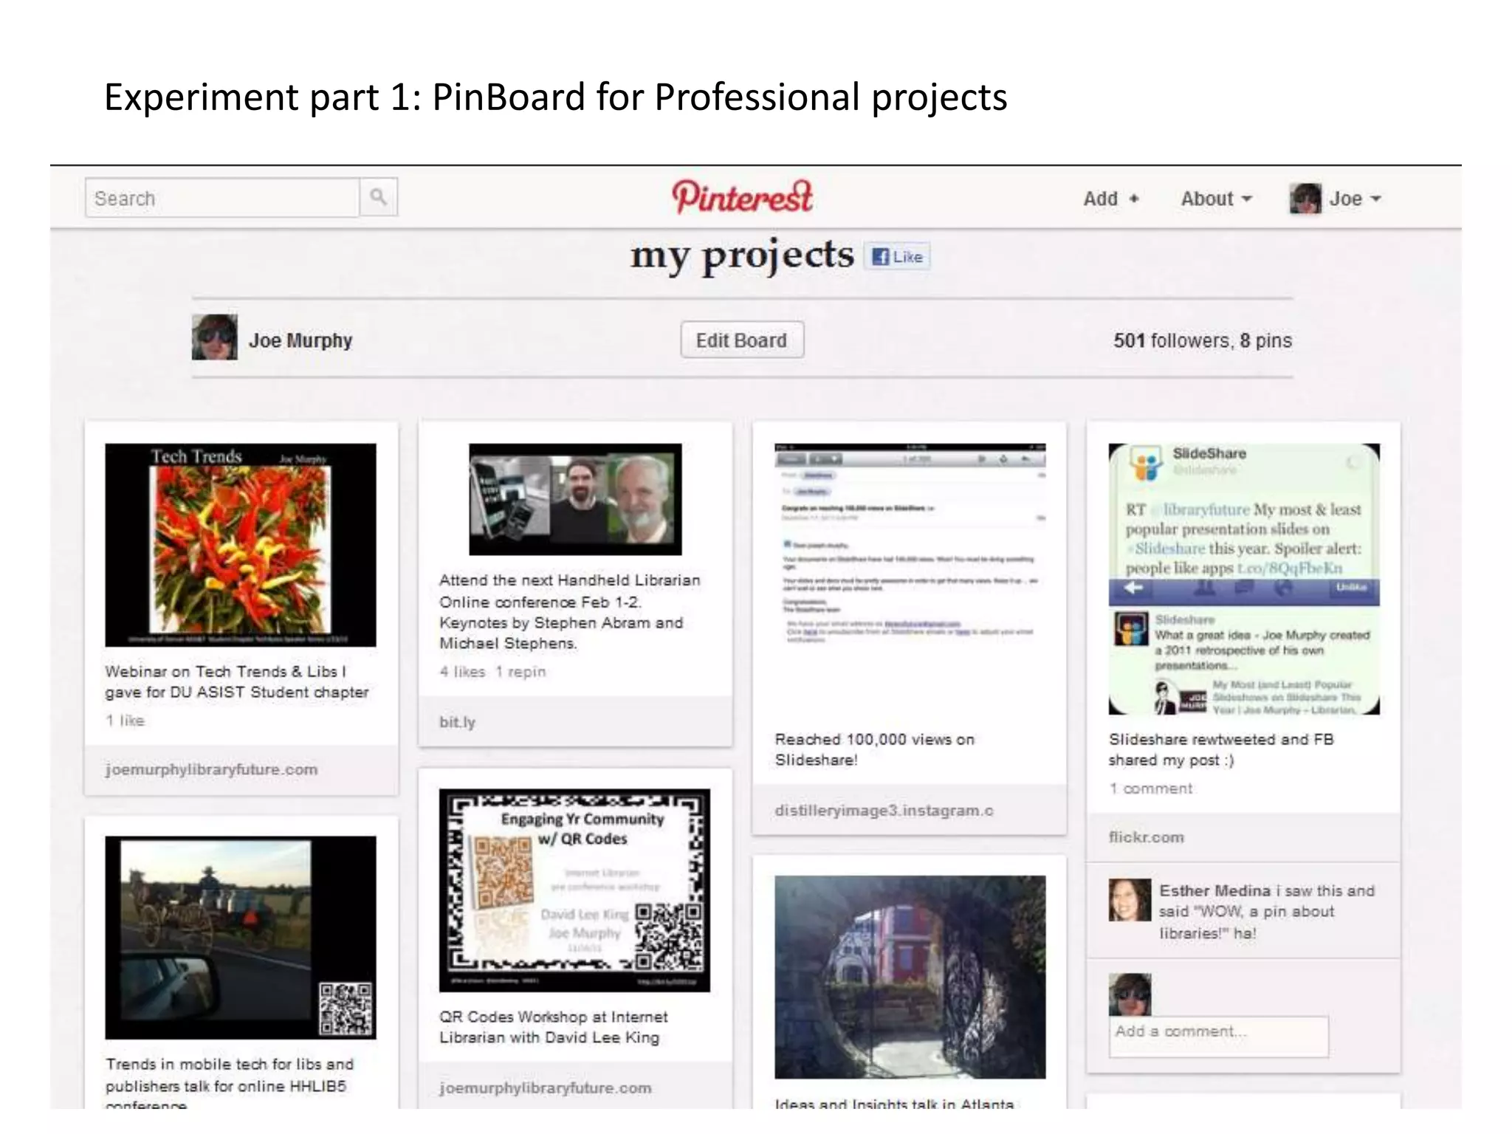Click the bit.ly source link
1512x1134 pixels.
(x=457, y=722)
